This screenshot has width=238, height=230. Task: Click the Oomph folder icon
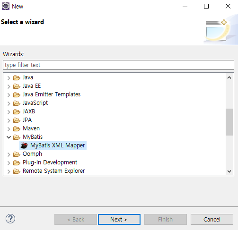point(17,154)
